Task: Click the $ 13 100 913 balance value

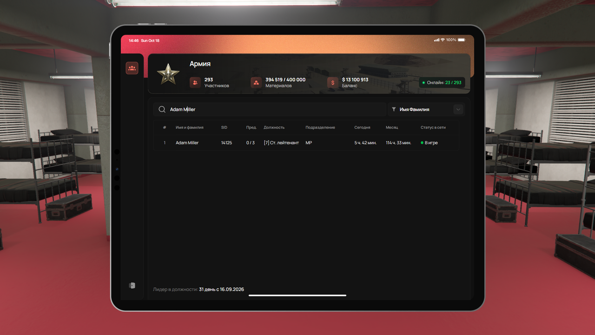Action: tap(355, 80)
